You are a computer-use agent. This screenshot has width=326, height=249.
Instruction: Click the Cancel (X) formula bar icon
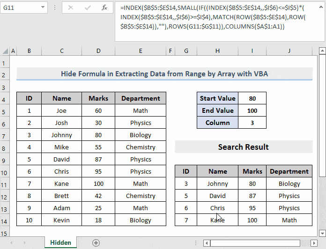71,7
